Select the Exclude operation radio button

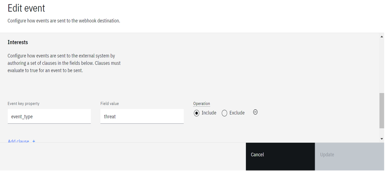pos(224,113)
